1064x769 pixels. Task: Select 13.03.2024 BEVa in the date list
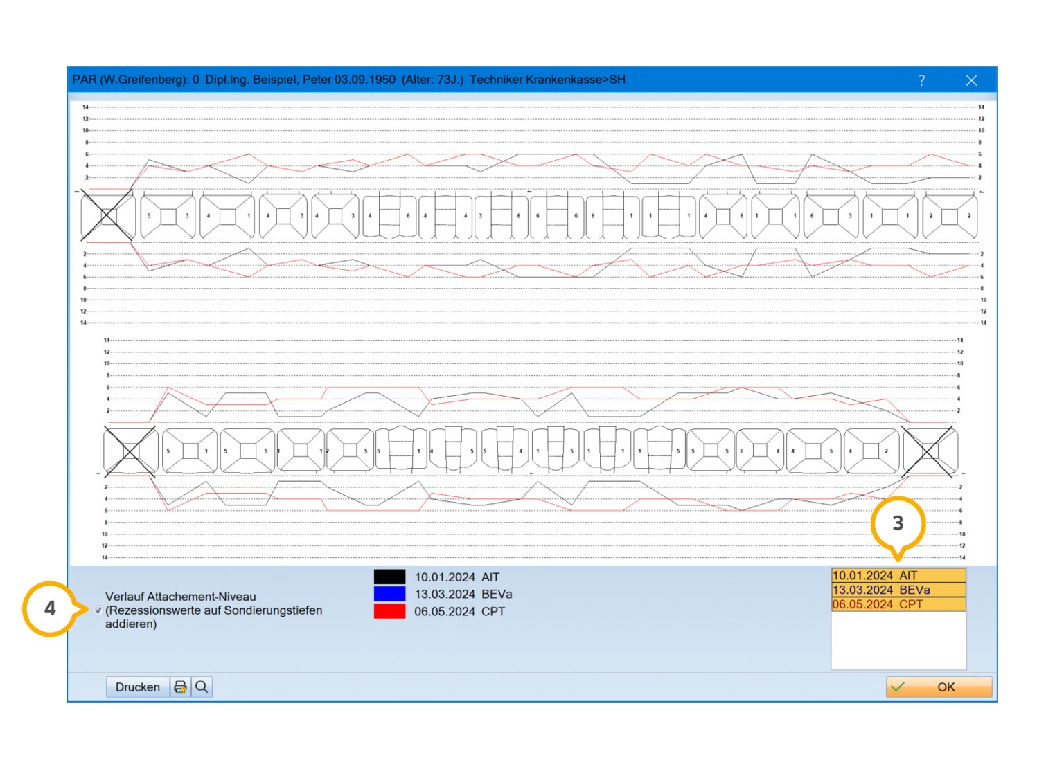[898, 590]
